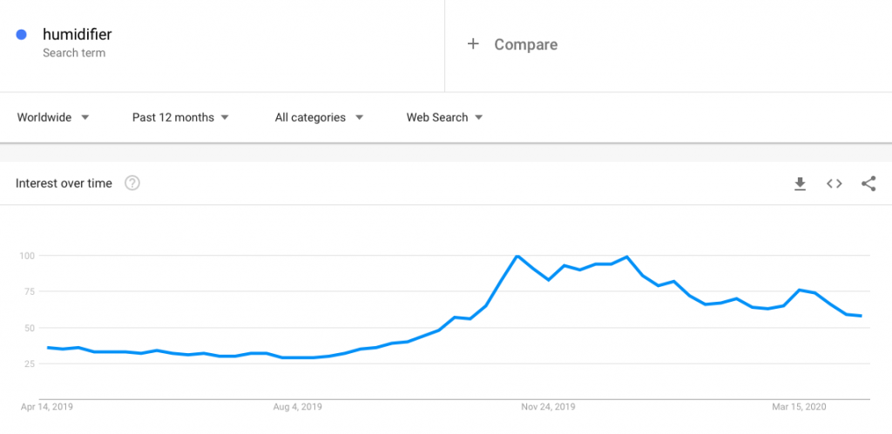Click the Nov 24, 2019 date label
The width and height of the screenshot is (892, 434).
pyautogui.click(x=548, y=406)
